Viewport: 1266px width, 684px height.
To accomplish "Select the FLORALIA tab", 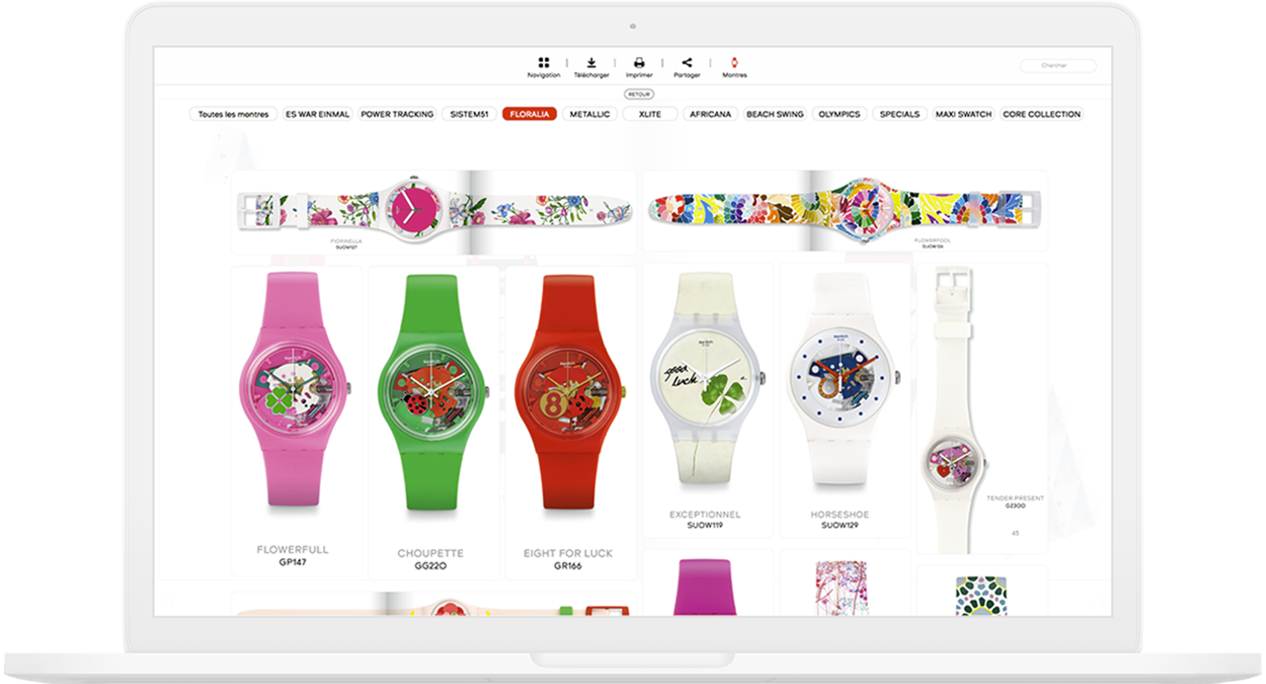I will tap(529, 115).
